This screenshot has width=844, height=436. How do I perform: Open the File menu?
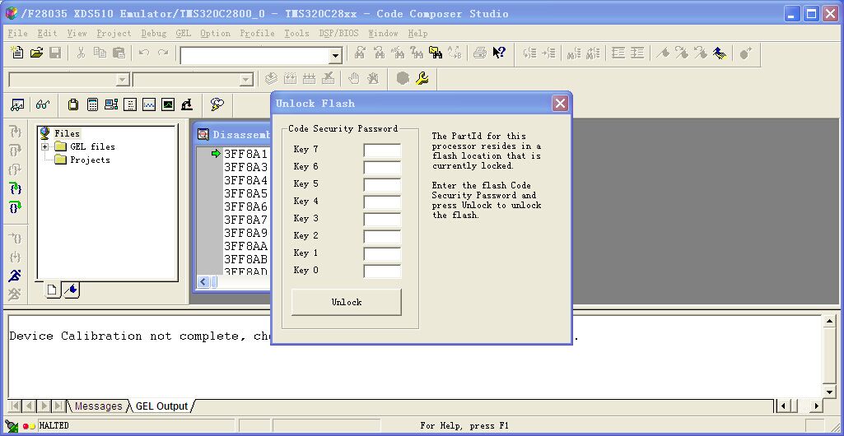point(17,34)
